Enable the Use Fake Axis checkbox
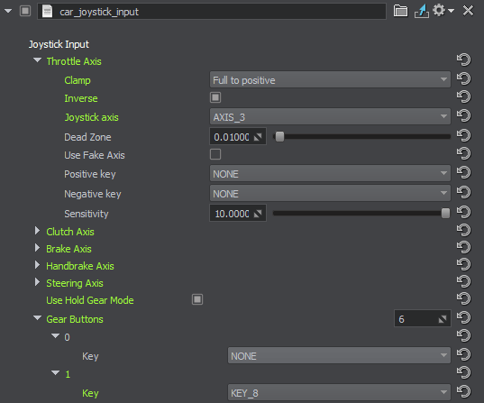Screen dimensions: 484x403 pyautogui.click(x=215, y=154)
